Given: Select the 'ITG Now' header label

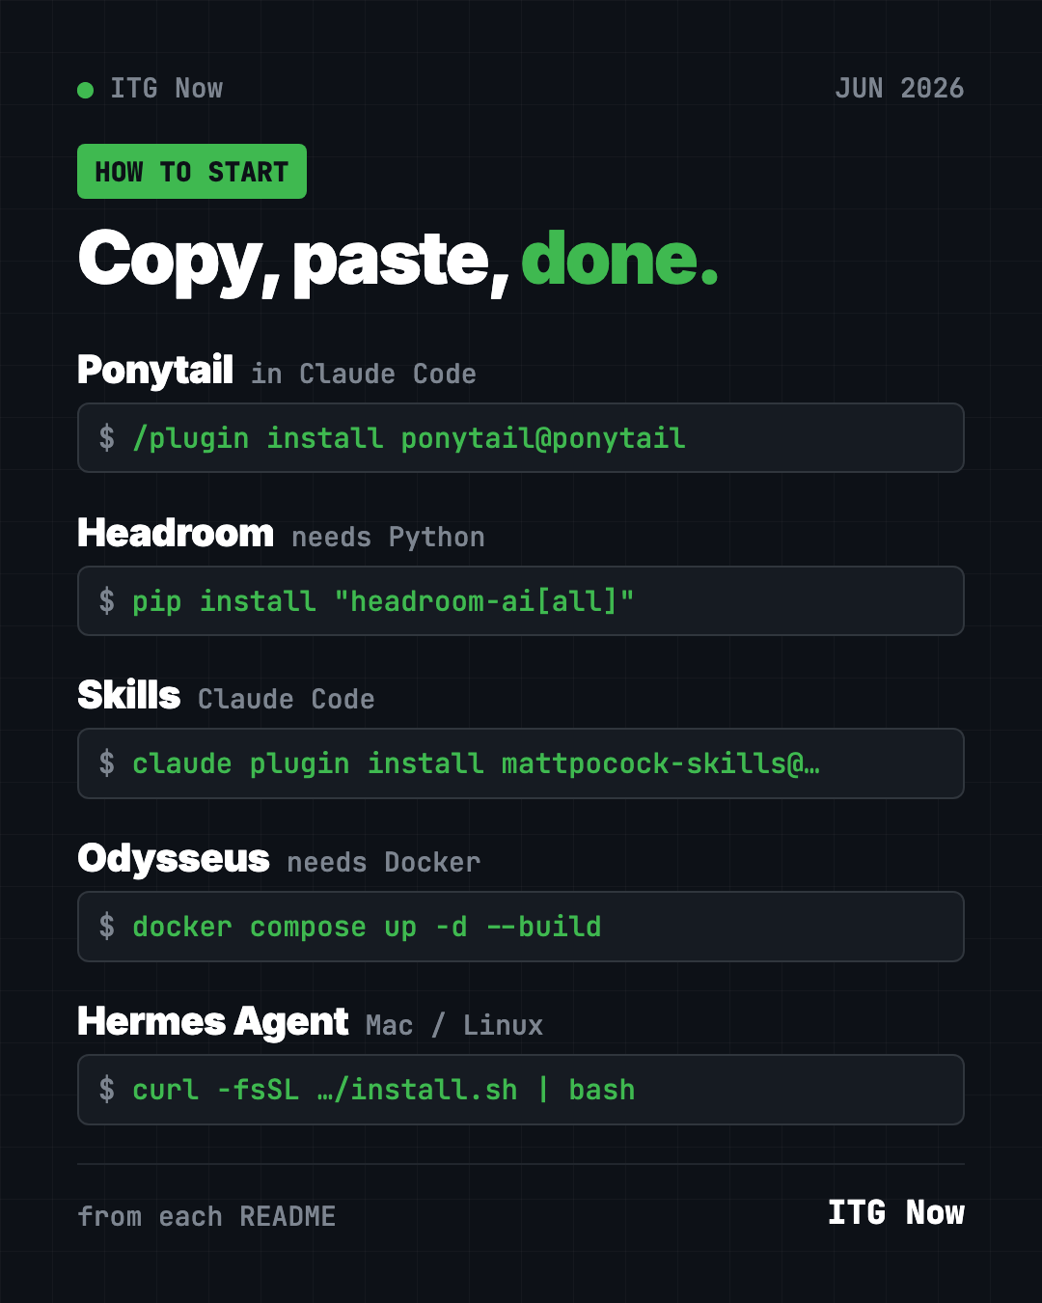Looking at the screenshot, I should point(166,89).
